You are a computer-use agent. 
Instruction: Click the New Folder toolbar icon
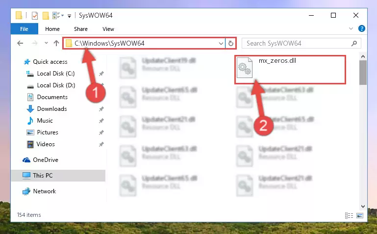[x=46, y=16]
